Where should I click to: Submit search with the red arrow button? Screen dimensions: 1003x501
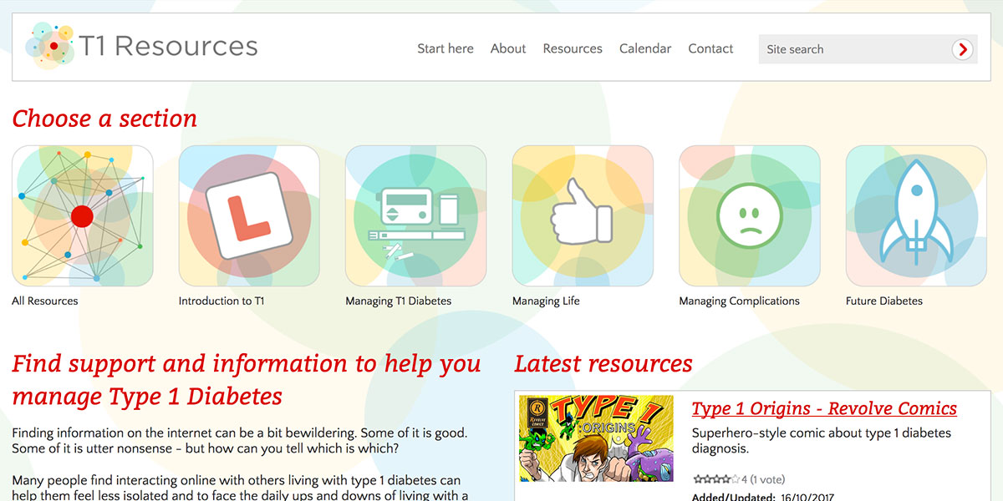(x=963, y=49)
